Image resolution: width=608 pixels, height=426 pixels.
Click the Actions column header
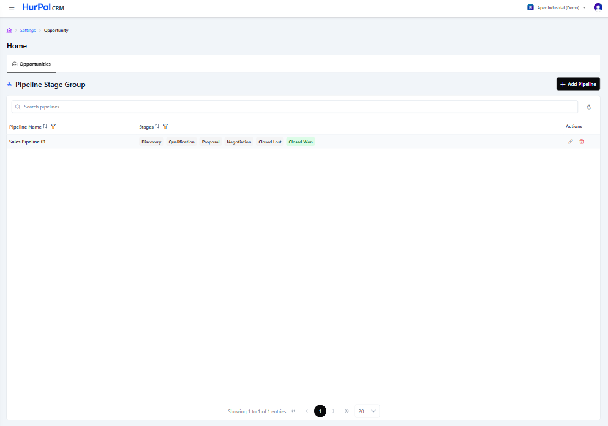(x=574, y=127)
